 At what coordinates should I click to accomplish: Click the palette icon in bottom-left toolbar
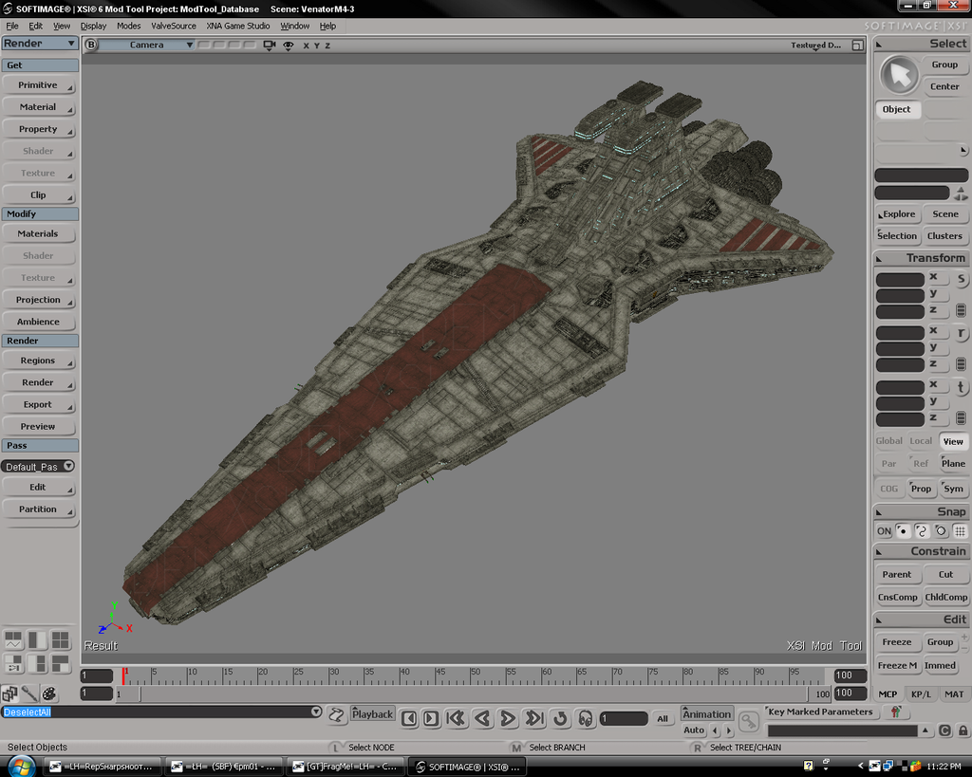click(49, 694)
